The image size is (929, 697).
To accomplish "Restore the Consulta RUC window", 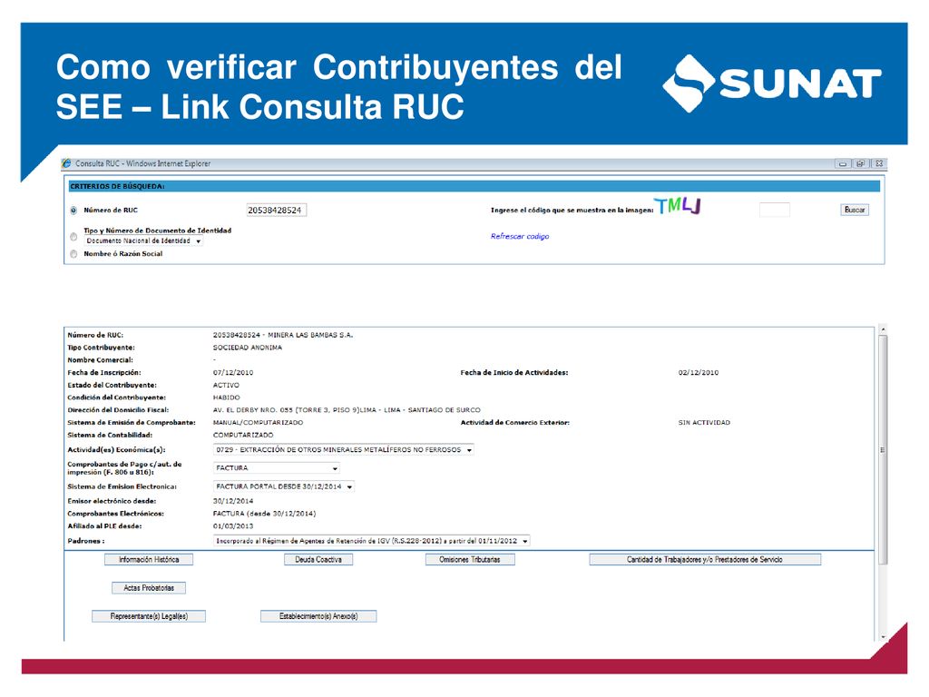I will click(860, 163).
